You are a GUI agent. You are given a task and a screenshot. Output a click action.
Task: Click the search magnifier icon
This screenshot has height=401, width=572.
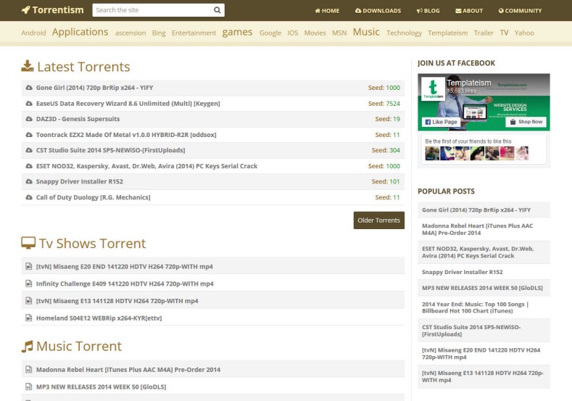click(x=217, y=10)
